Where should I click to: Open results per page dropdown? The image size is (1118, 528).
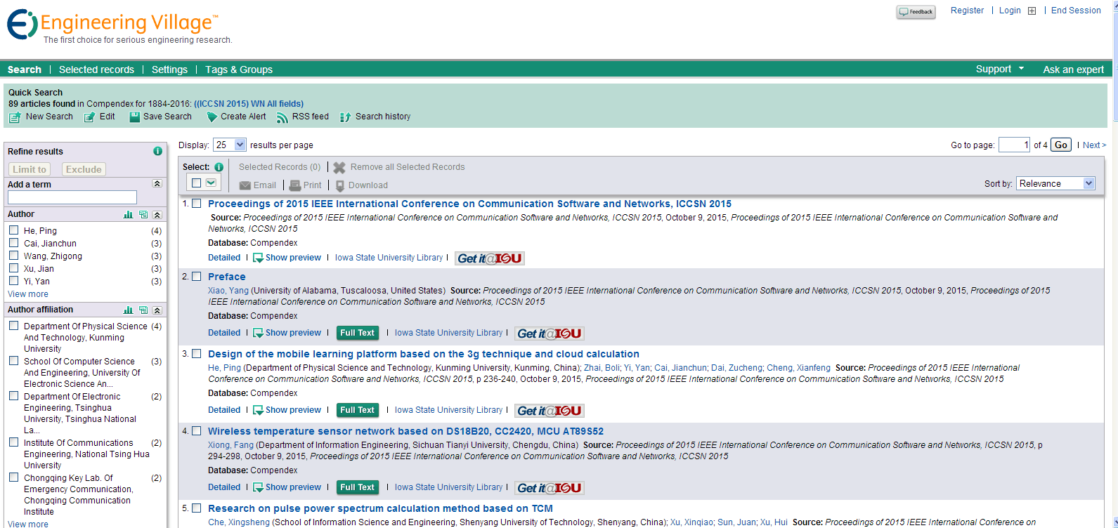coord(230,145)
